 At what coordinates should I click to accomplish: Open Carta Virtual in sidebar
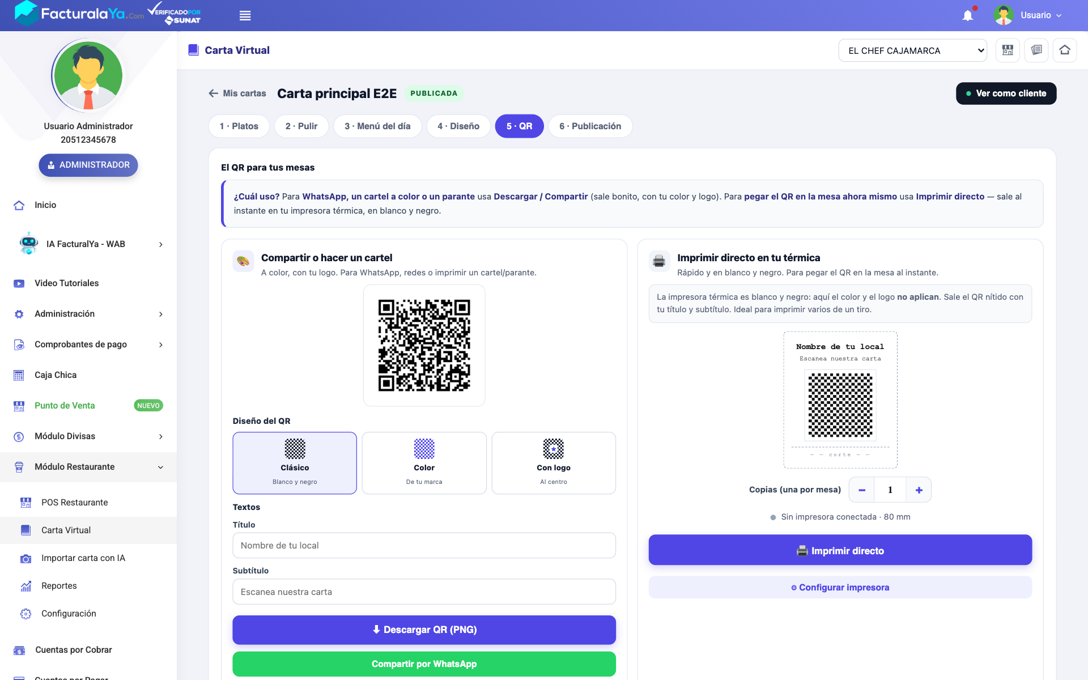pyautogui.click(x=88, y=530)
